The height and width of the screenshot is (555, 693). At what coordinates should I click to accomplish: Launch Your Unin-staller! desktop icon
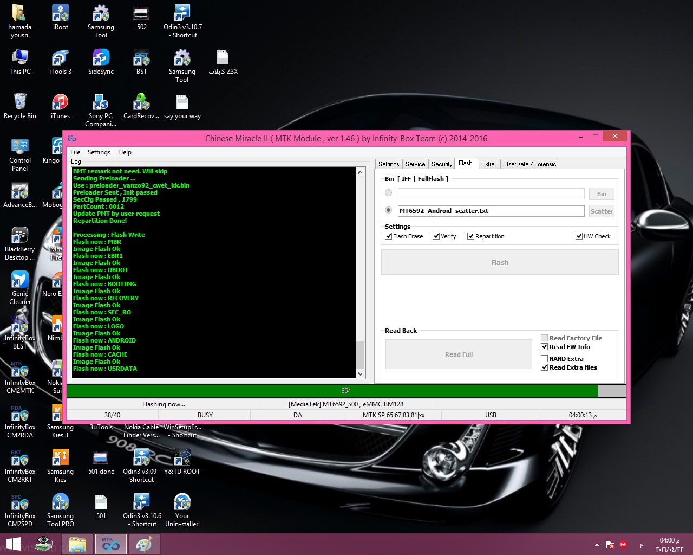pyautogui.click(x=182, y=510)
